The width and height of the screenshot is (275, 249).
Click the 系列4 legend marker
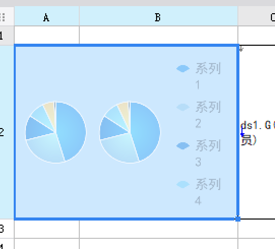pos(183,184)
